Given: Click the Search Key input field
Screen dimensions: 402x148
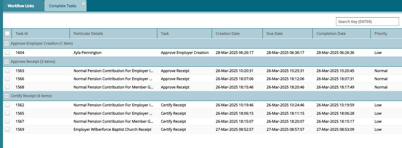Looking at the screenshot, I should pos(367,22).
